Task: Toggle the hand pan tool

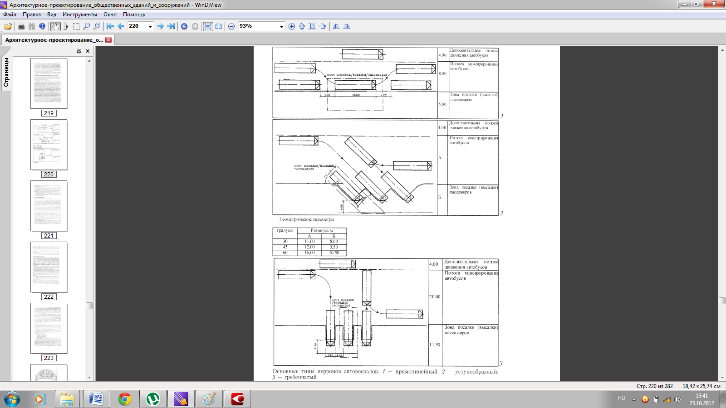Action: (x=55, y=26)
